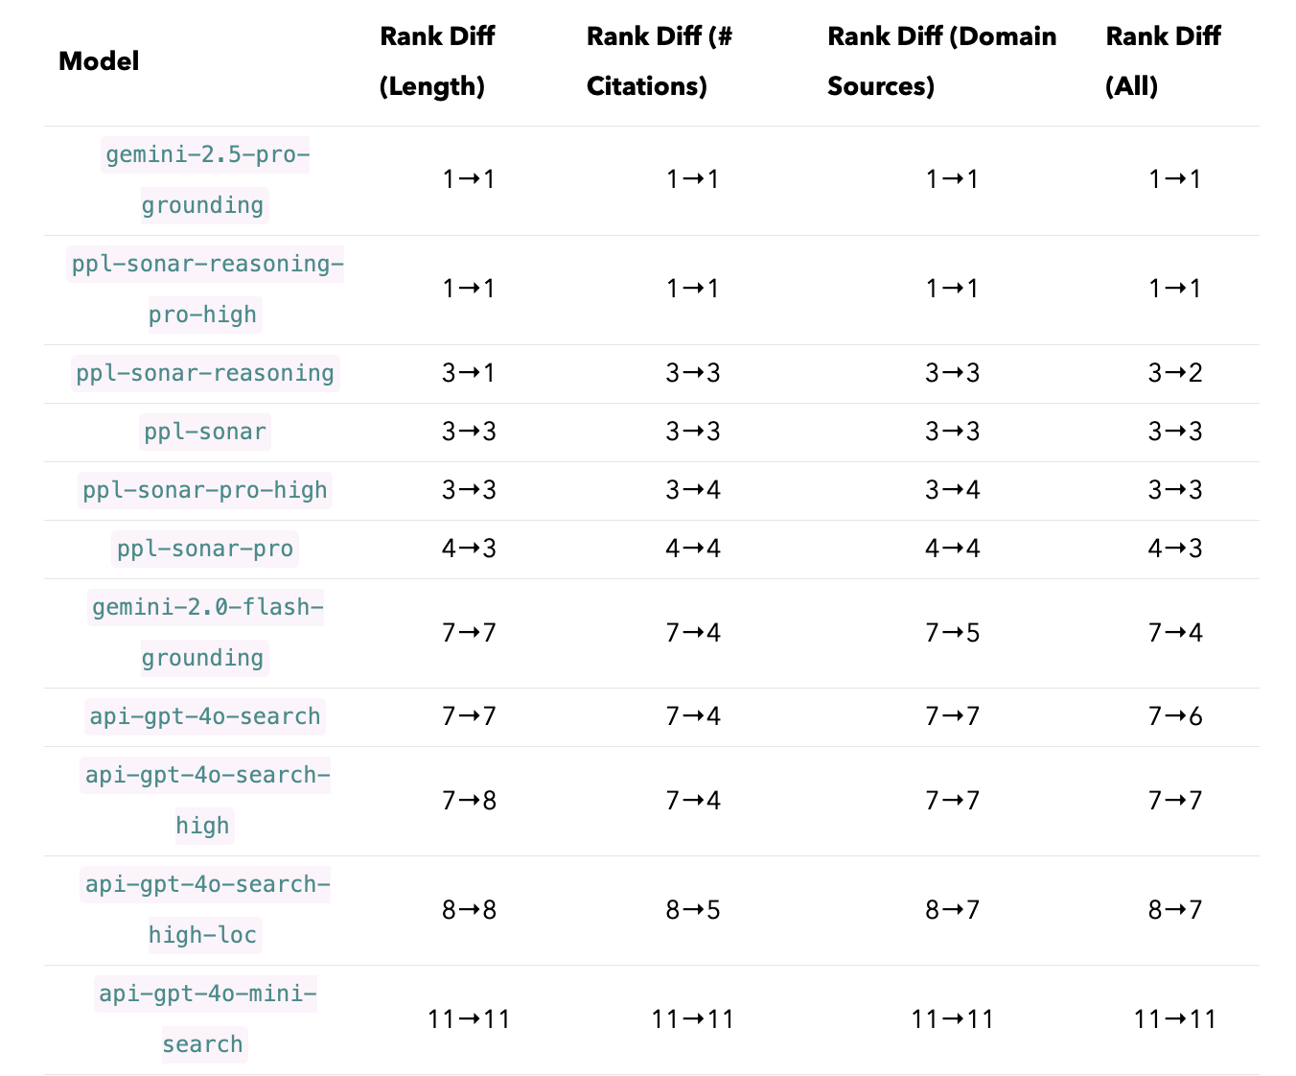Select the Rank Diff (All) column header
This screenshot has width=1296, height=1076.
click(x=1163, y=61)
